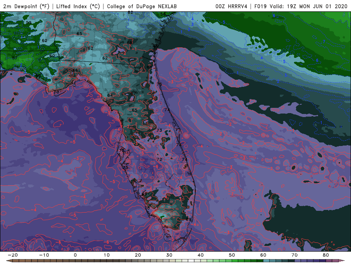Image resolution: width=351 pixels, height=263 pixels.
Task: Click the "40" label on the color bar
Action: point(201,255)
